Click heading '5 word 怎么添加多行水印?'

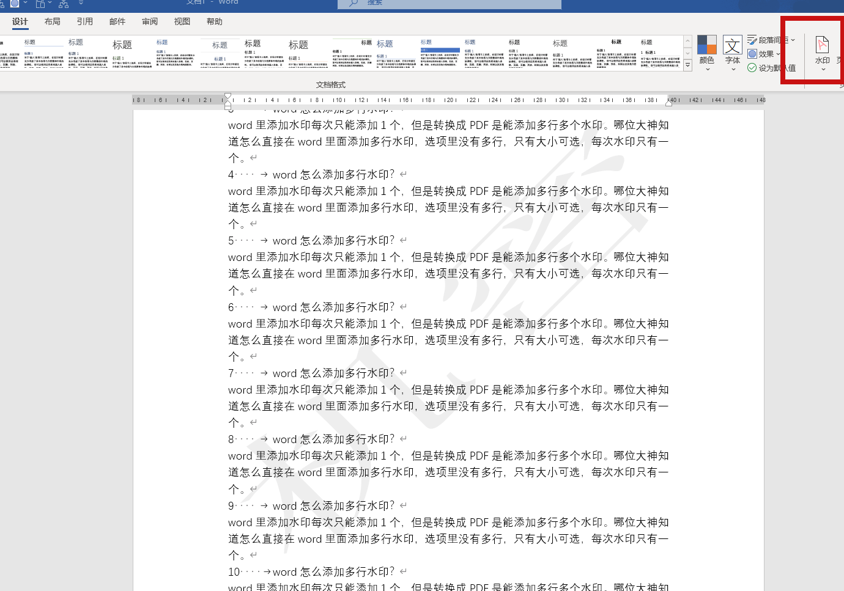(311, 241)
